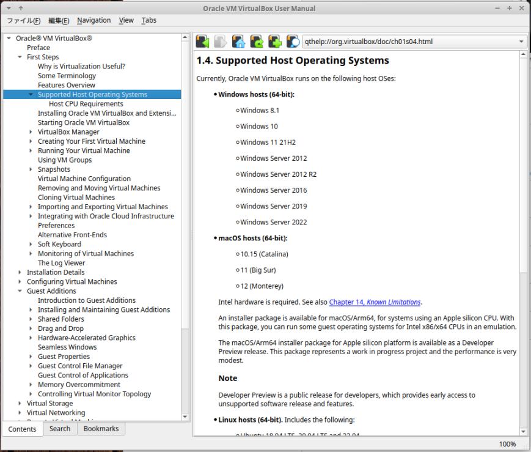The width and height of the screenshot is (531, 452).
Task: Expand the Shared Folders node
Action: coord(31,319)
